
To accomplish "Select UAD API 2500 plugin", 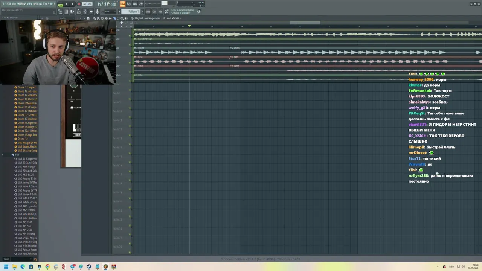I will 25,230.
